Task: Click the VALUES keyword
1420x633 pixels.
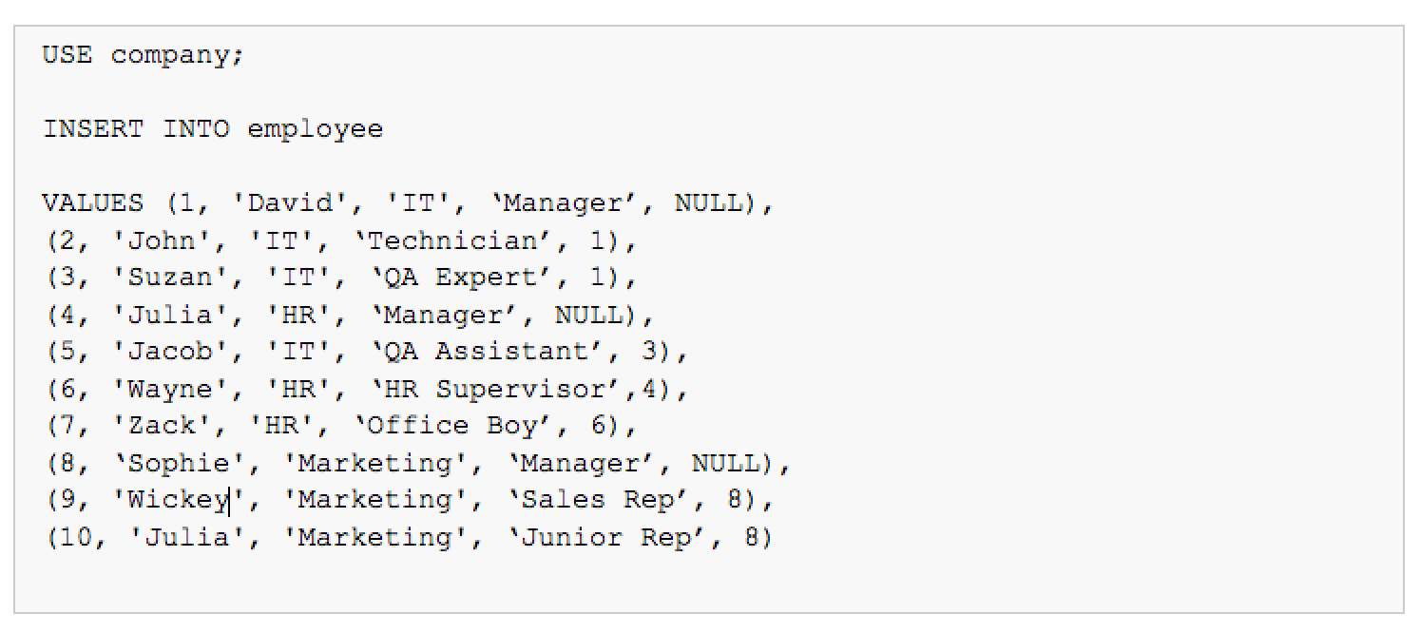Action: [x=93, y=203]
